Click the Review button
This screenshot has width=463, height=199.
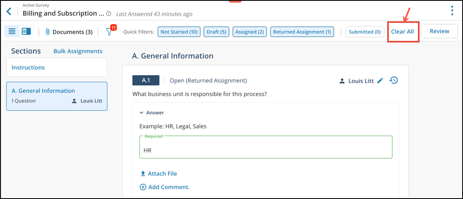pos(439,31)
